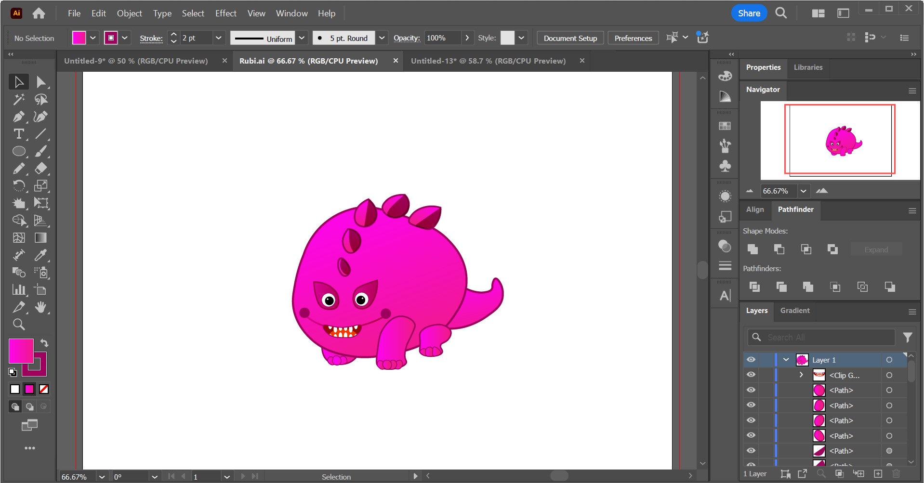The height and width of the screenshot is (483, 924).
Task: Open the Libraries panel tab
Action: pyautogui.click(x=808, y=67)
